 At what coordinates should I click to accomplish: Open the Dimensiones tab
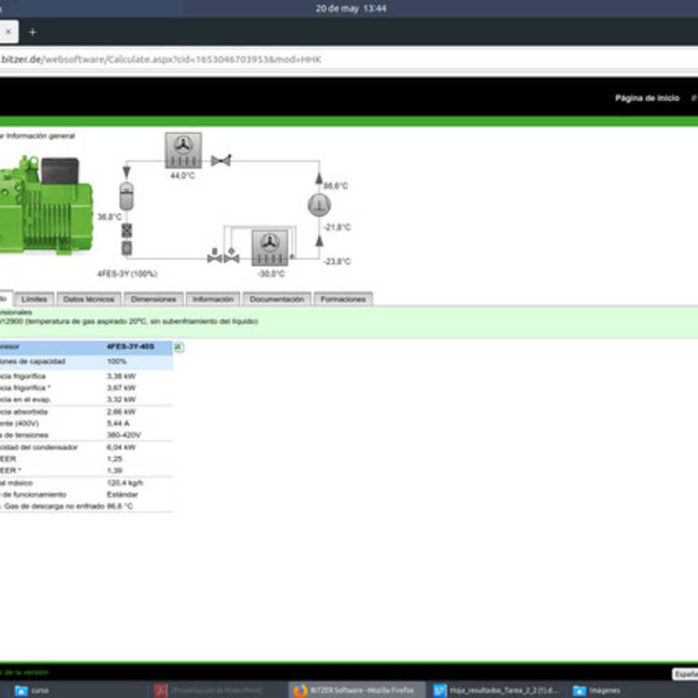click(154, 299)
